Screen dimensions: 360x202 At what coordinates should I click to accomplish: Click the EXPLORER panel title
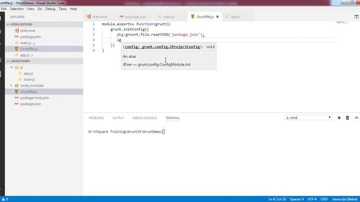17,17
